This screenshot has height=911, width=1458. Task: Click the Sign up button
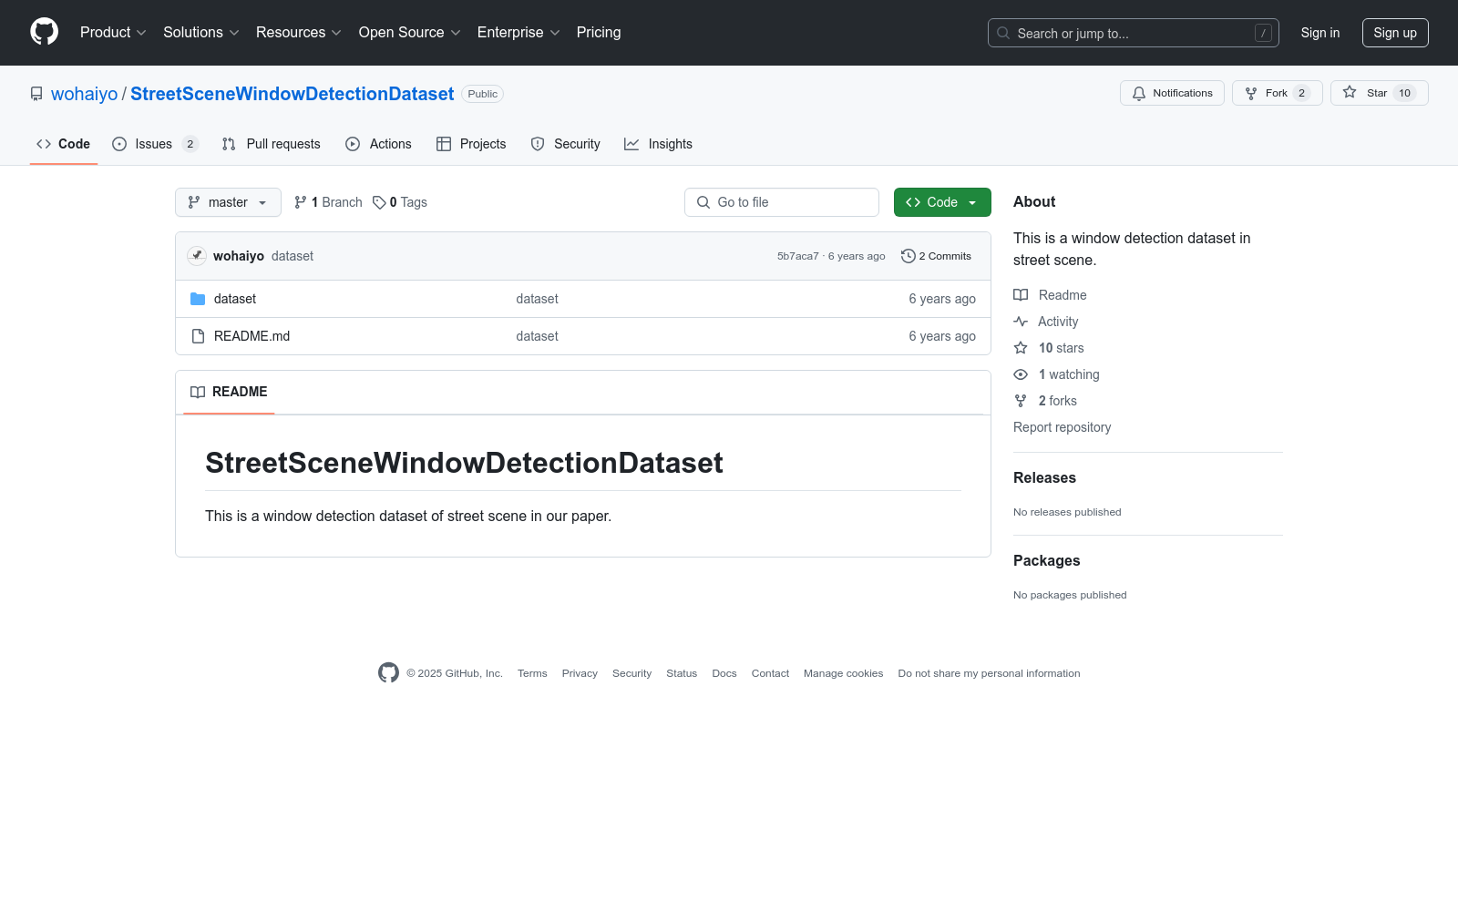point(1395,33)
